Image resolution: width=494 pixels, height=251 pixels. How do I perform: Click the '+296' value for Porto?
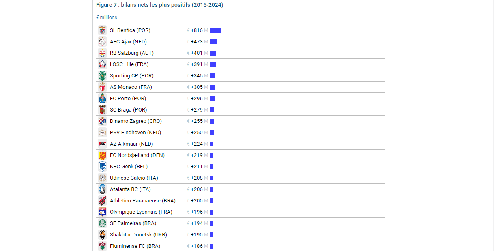[197, 99]
